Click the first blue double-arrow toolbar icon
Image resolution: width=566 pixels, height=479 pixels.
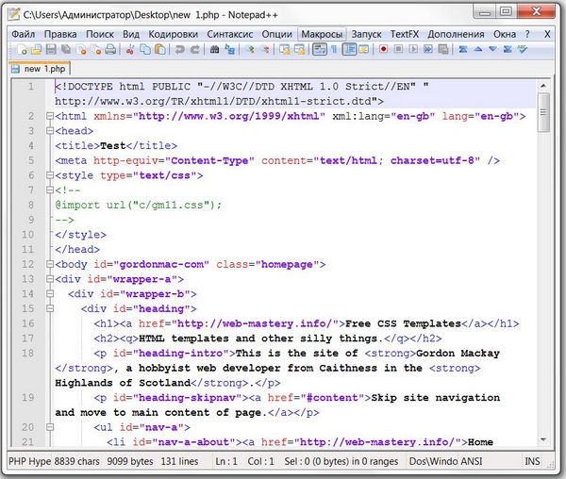point(463,49)
